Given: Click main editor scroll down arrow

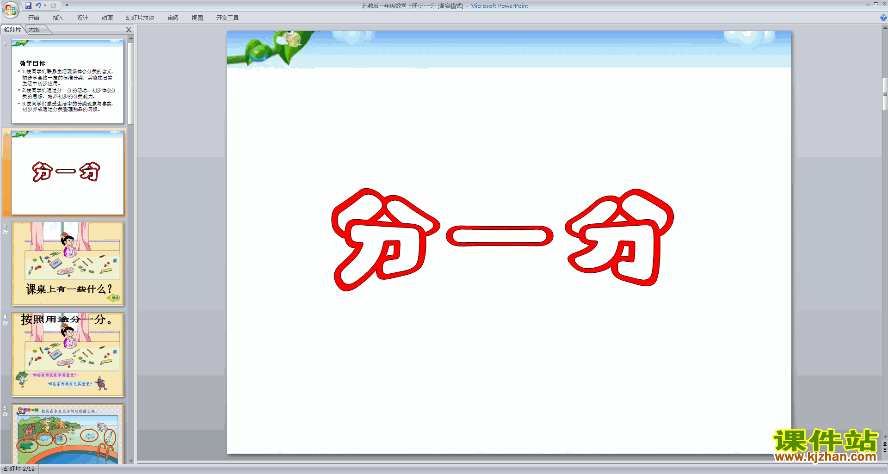Looking at the screenshot, I should [x=885, y=437].
